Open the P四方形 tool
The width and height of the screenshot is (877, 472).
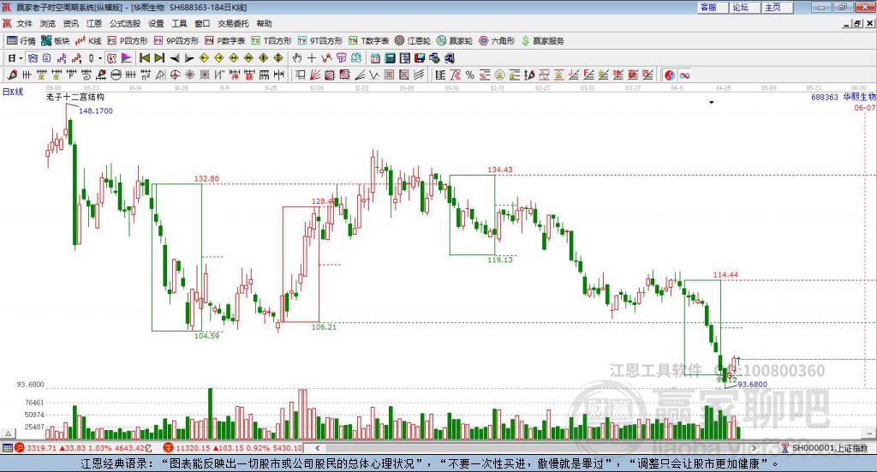coord(128,41)
